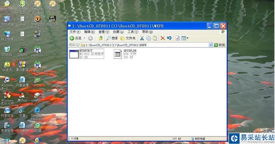Select 中天新闻台 desktop shortcut
The height and width of the screenshot is (144, 275).
click(x=22, y=129)
